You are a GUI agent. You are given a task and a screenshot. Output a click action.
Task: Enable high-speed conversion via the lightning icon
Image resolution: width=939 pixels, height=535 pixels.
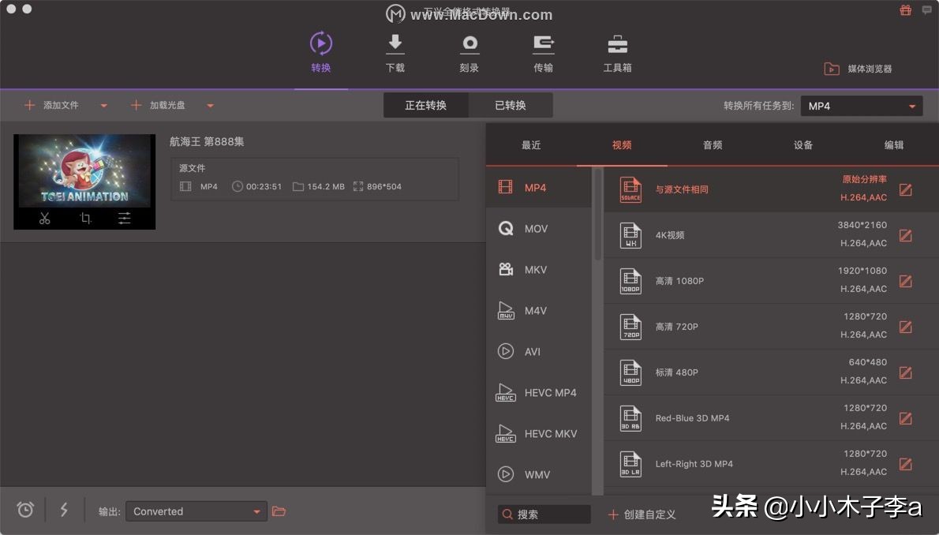(64, 510)
